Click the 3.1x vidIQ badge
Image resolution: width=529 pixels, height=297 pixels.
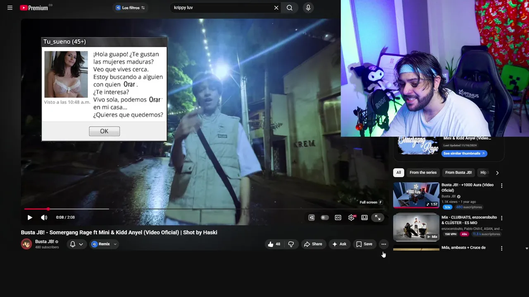447,207
